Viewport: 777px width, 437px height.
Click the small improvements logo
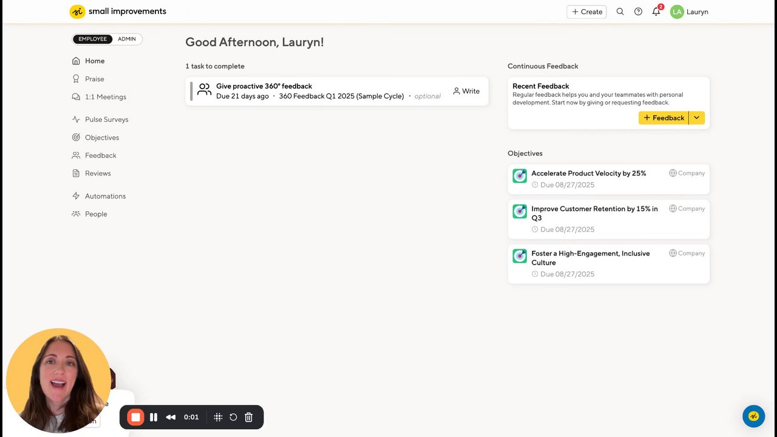118,12
